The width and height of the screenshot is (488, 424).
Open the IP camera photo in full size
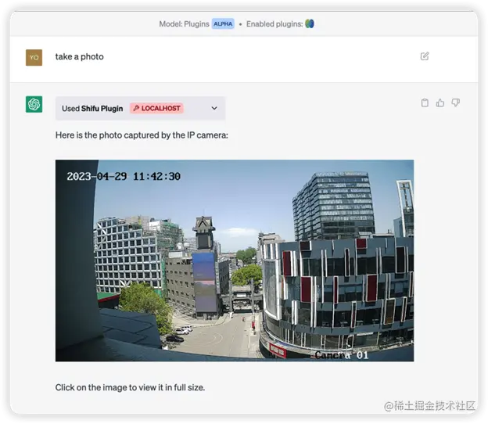pos(235,261)
